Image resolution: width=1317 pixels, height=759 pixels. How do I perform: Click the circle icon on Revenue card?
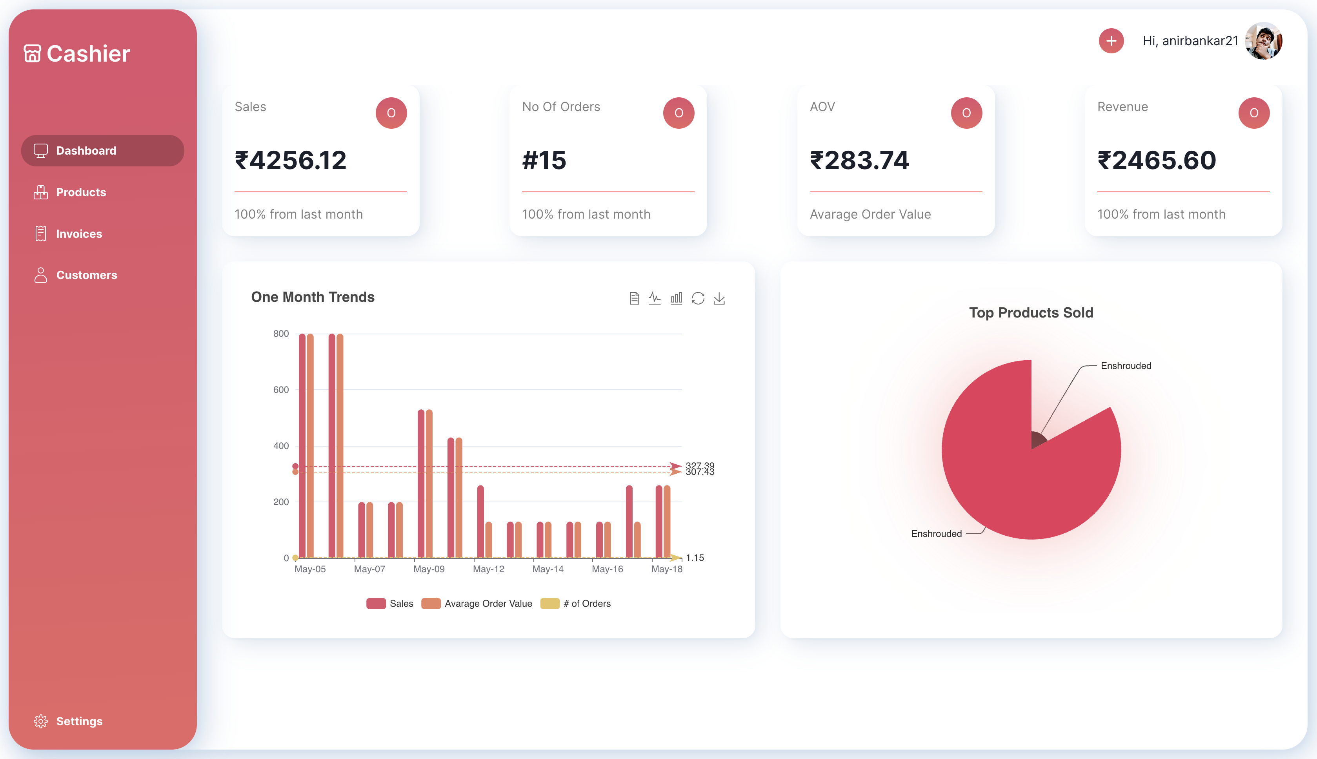click(x=1254, y=113)
